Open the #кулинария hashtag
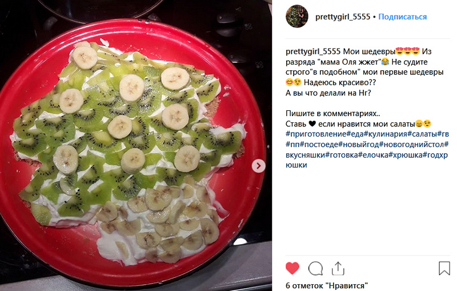Image resolution: width=457 pixels, height=291 pixels. pos(386,134)
